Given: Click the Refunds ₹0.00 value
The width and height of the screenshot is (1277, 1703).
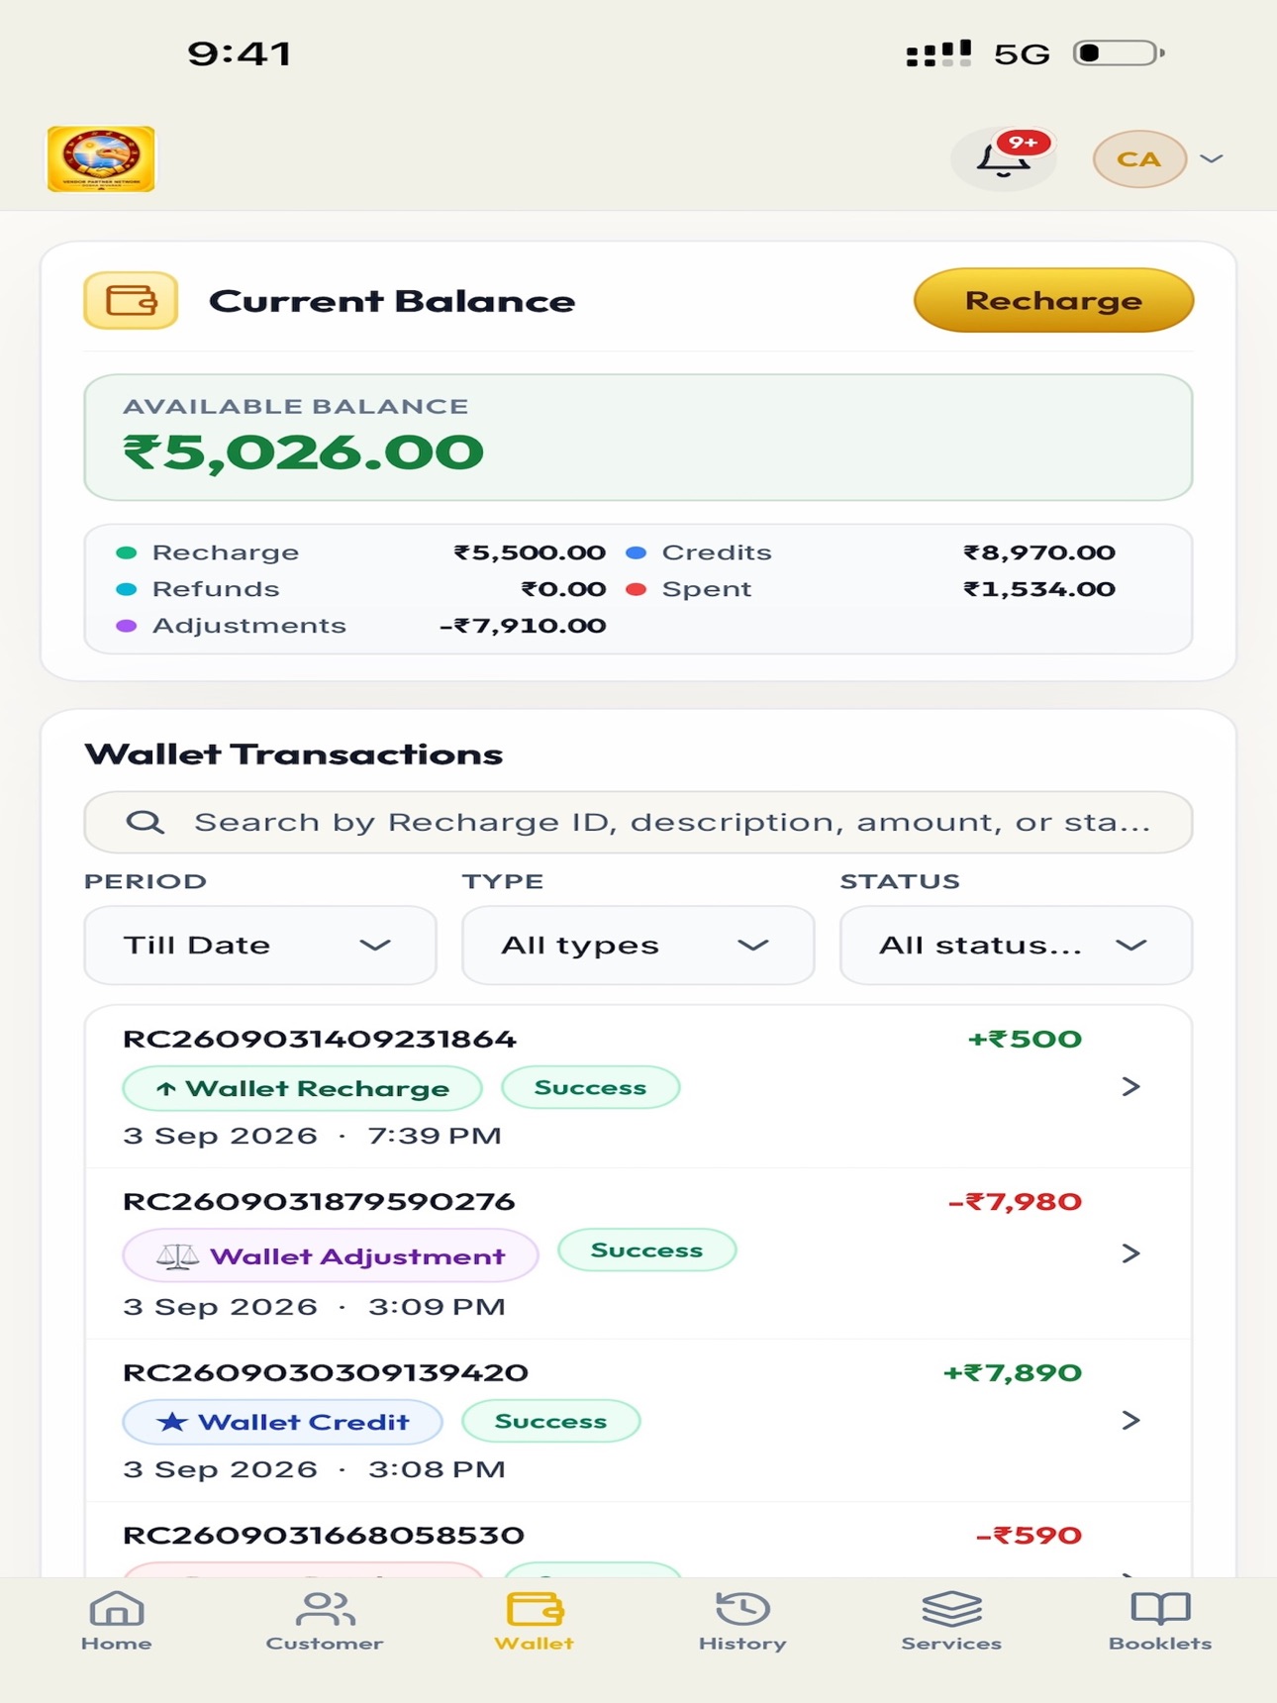Looking at the screenshot, I should click(x=563, y=589).
